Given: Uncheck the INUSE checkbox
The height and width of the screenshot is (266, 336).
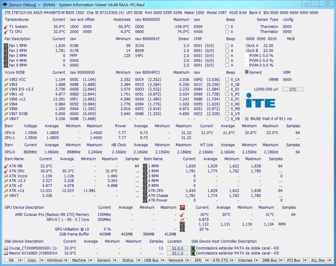Looking at the screenshot, I should pyautogui.click(x=247, y=119).
